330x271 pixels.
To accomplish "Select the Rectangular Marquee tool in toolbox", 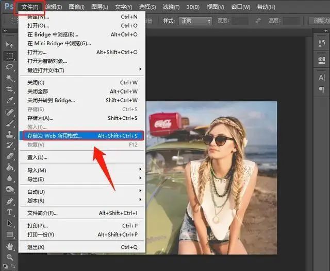I will [x=10, y=56].
